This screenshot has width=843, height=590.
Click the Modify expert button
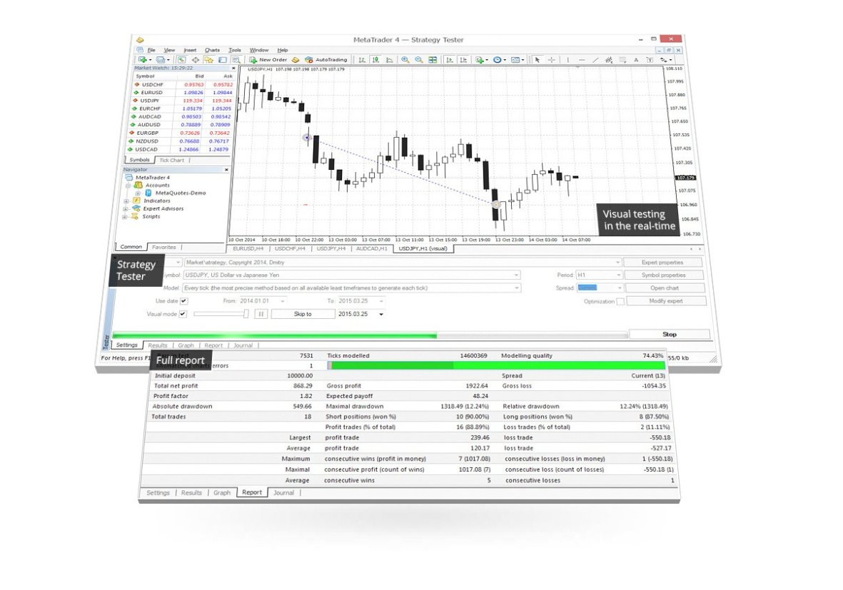pyautogui.click(x=665, y=301)
